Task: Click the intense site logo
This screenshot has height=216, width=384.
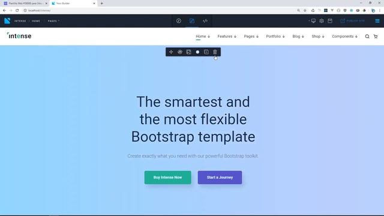Action: (19, 36)
